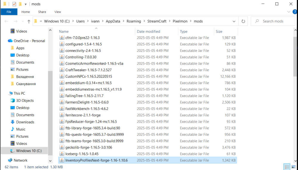
Task: Go up one folder level arrow
Action: click(29, 21)
